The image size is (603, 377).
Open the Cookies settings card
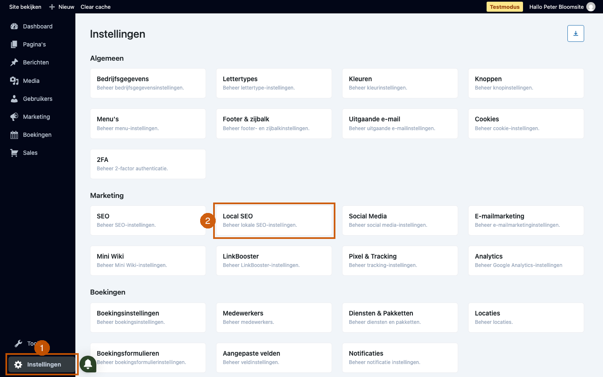[x=526, y=123]
